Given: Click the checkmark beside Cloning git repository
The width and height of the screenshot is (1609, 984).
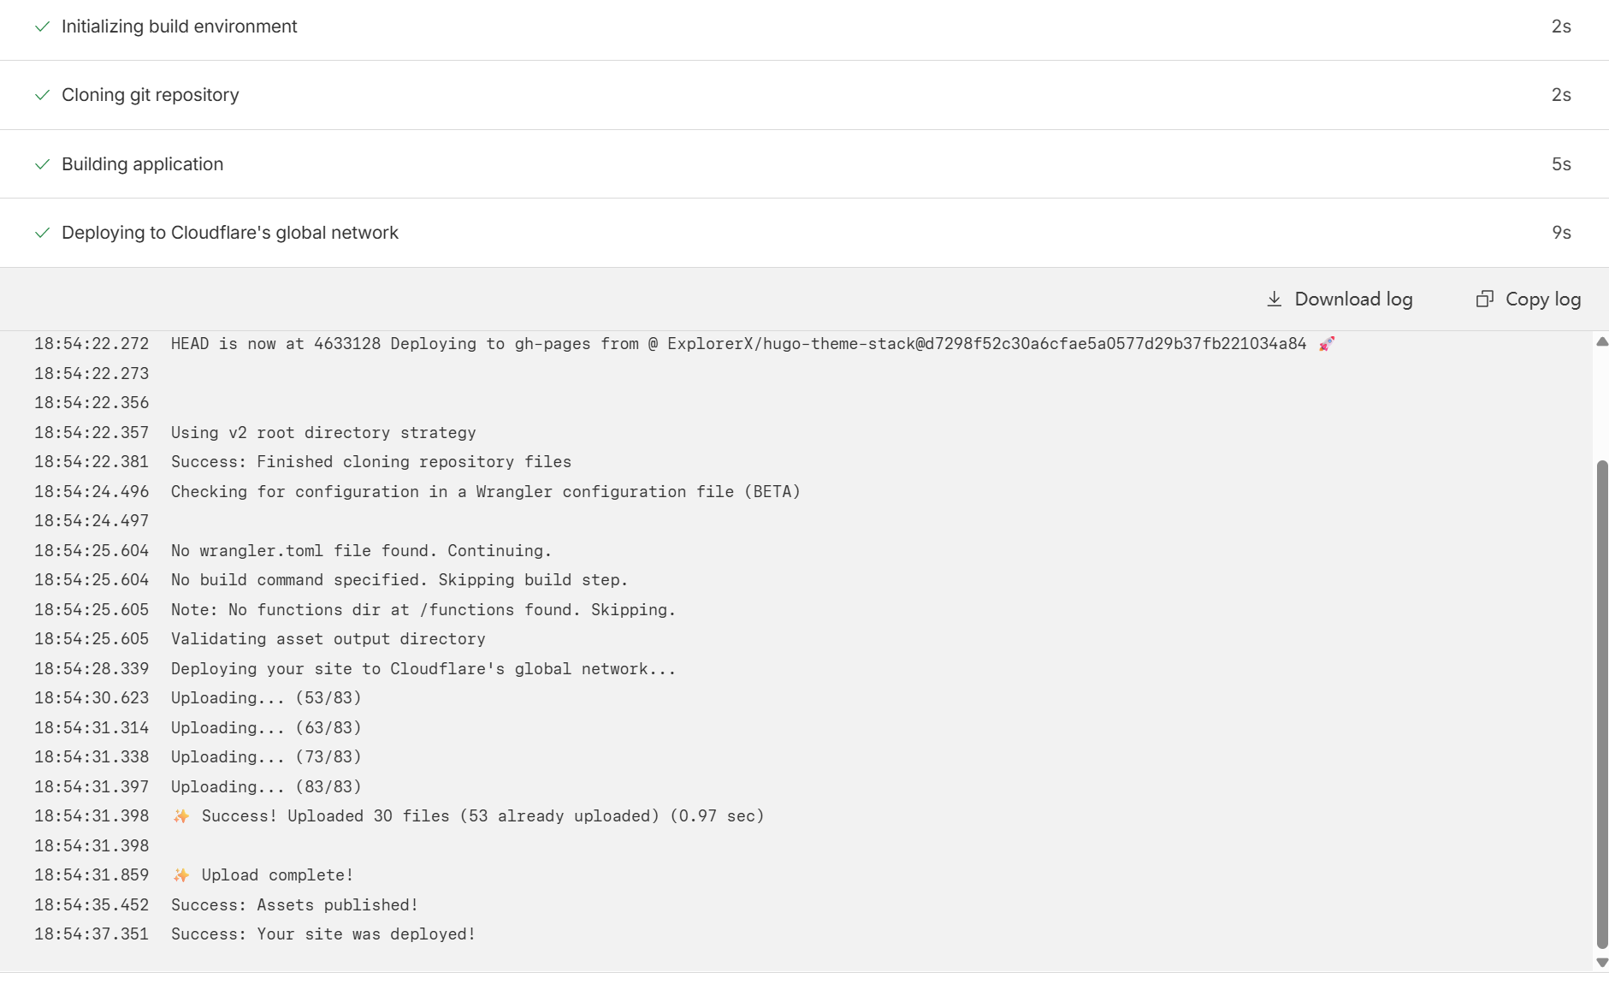Looking at the screenshot, I should coord(42,95).
